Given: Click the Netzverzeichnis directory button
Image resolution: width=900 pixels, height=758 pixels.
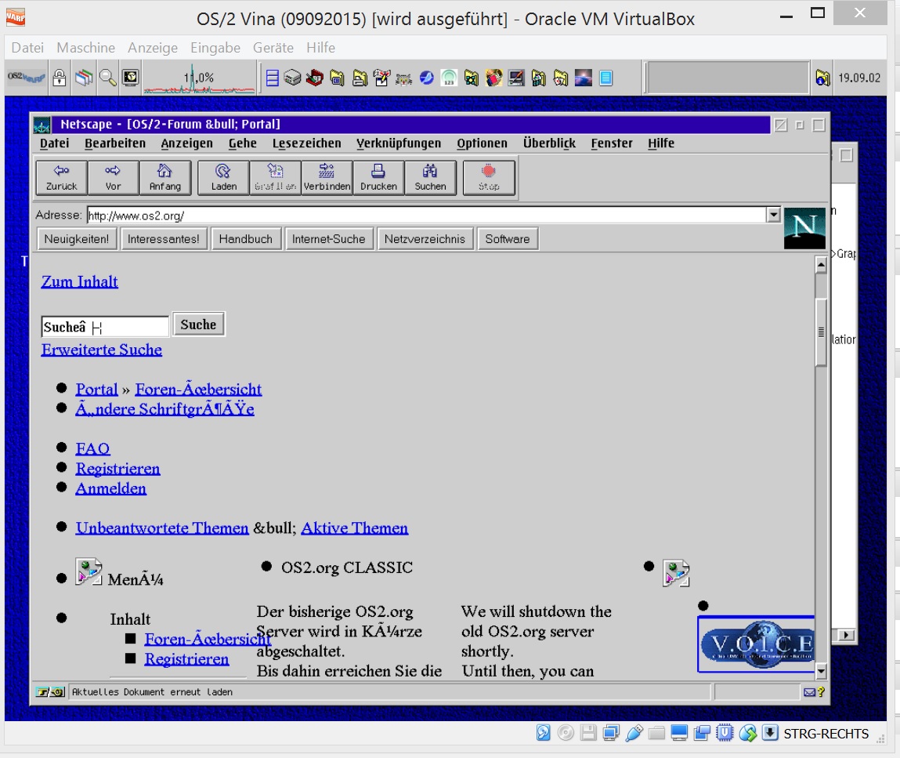Looking at the screenshot, I should tap(425, 239).
